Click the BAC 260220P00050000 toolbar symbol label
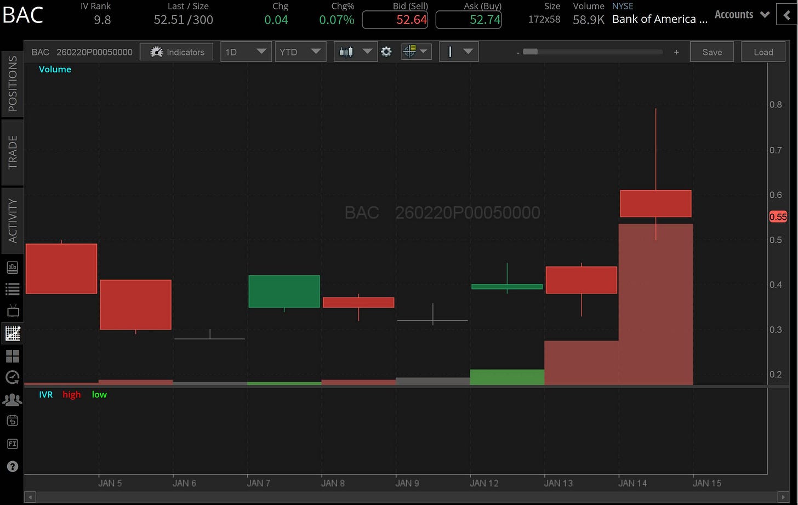 tap(82, 52)
